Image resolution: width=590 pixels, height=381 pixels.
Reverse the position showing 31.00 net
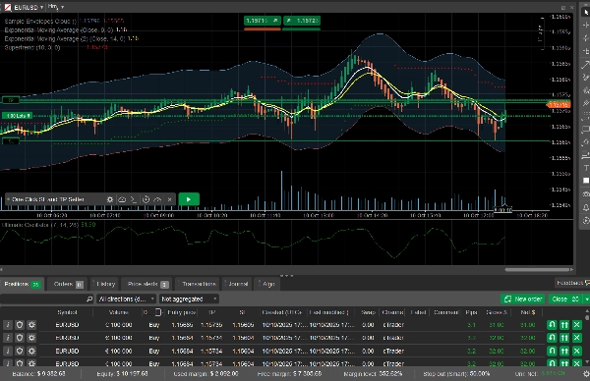552,325
